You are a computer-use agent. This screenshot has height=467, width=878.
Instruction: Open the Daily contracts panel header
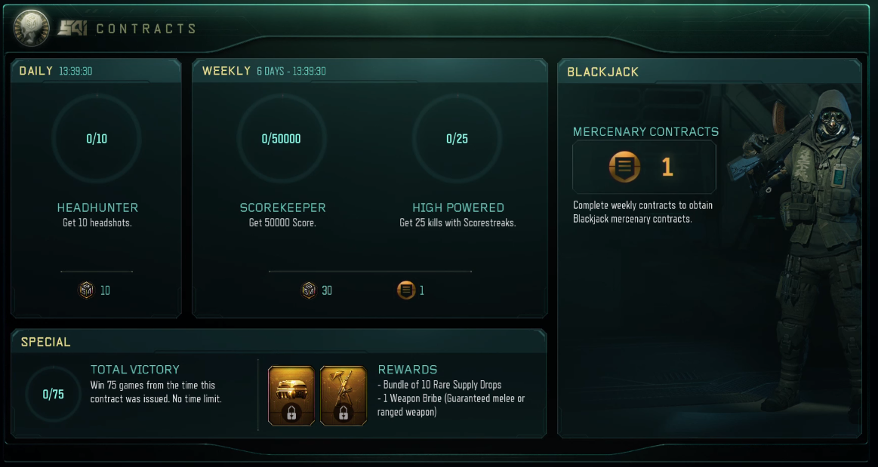96,71
